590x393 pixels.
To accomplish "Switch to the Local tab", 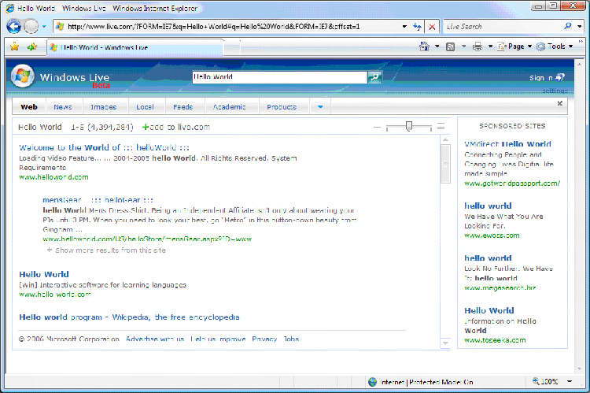I will [145, 107].
